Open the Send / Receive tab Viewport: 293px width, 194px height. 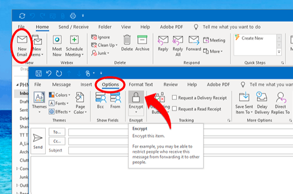coord(73,27)
